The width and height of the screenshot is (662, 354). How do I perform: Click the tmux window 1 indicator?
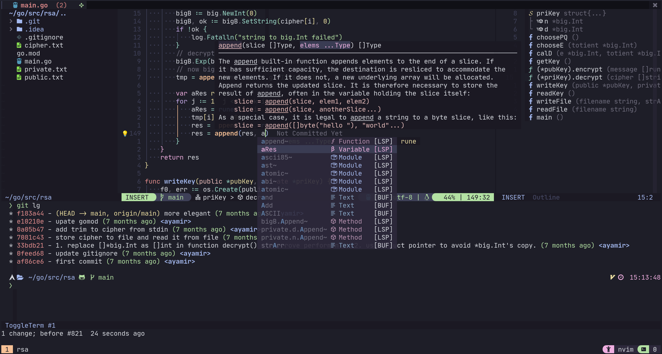click(x=7, y=349)
